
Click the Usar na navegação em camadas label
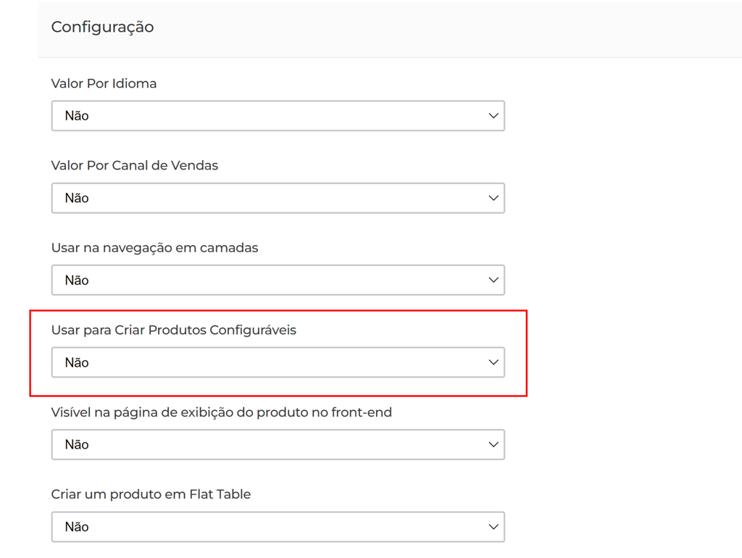pos(154,248)
